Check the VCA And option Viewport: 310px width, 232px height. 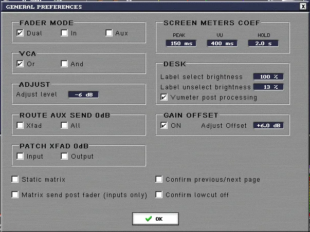tap(64, 64)
